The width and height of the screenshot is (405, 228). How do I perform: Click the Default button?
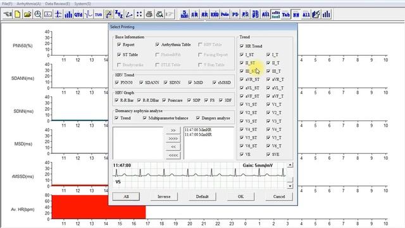(202, 196)
